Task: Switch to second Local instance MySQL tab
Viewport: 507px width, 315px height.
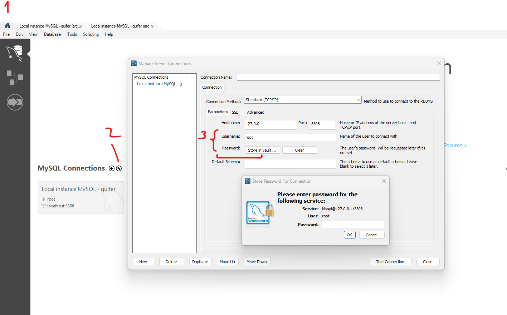Action: click(x=120, y=26)
